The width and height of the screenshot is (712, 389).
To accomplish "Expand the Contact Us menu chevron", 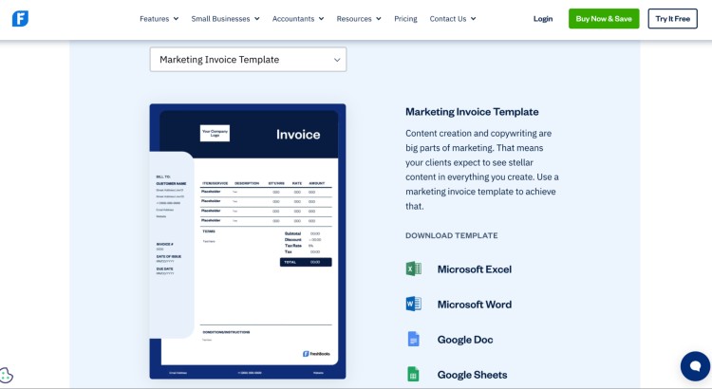I will pyautogui.click(x=473, y=19).
